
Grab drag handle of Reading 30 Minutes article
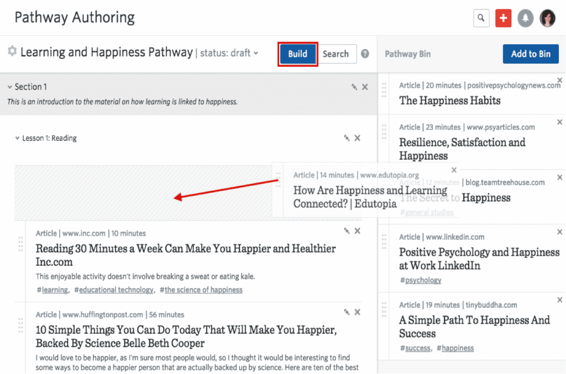click(x=20, y=244)
